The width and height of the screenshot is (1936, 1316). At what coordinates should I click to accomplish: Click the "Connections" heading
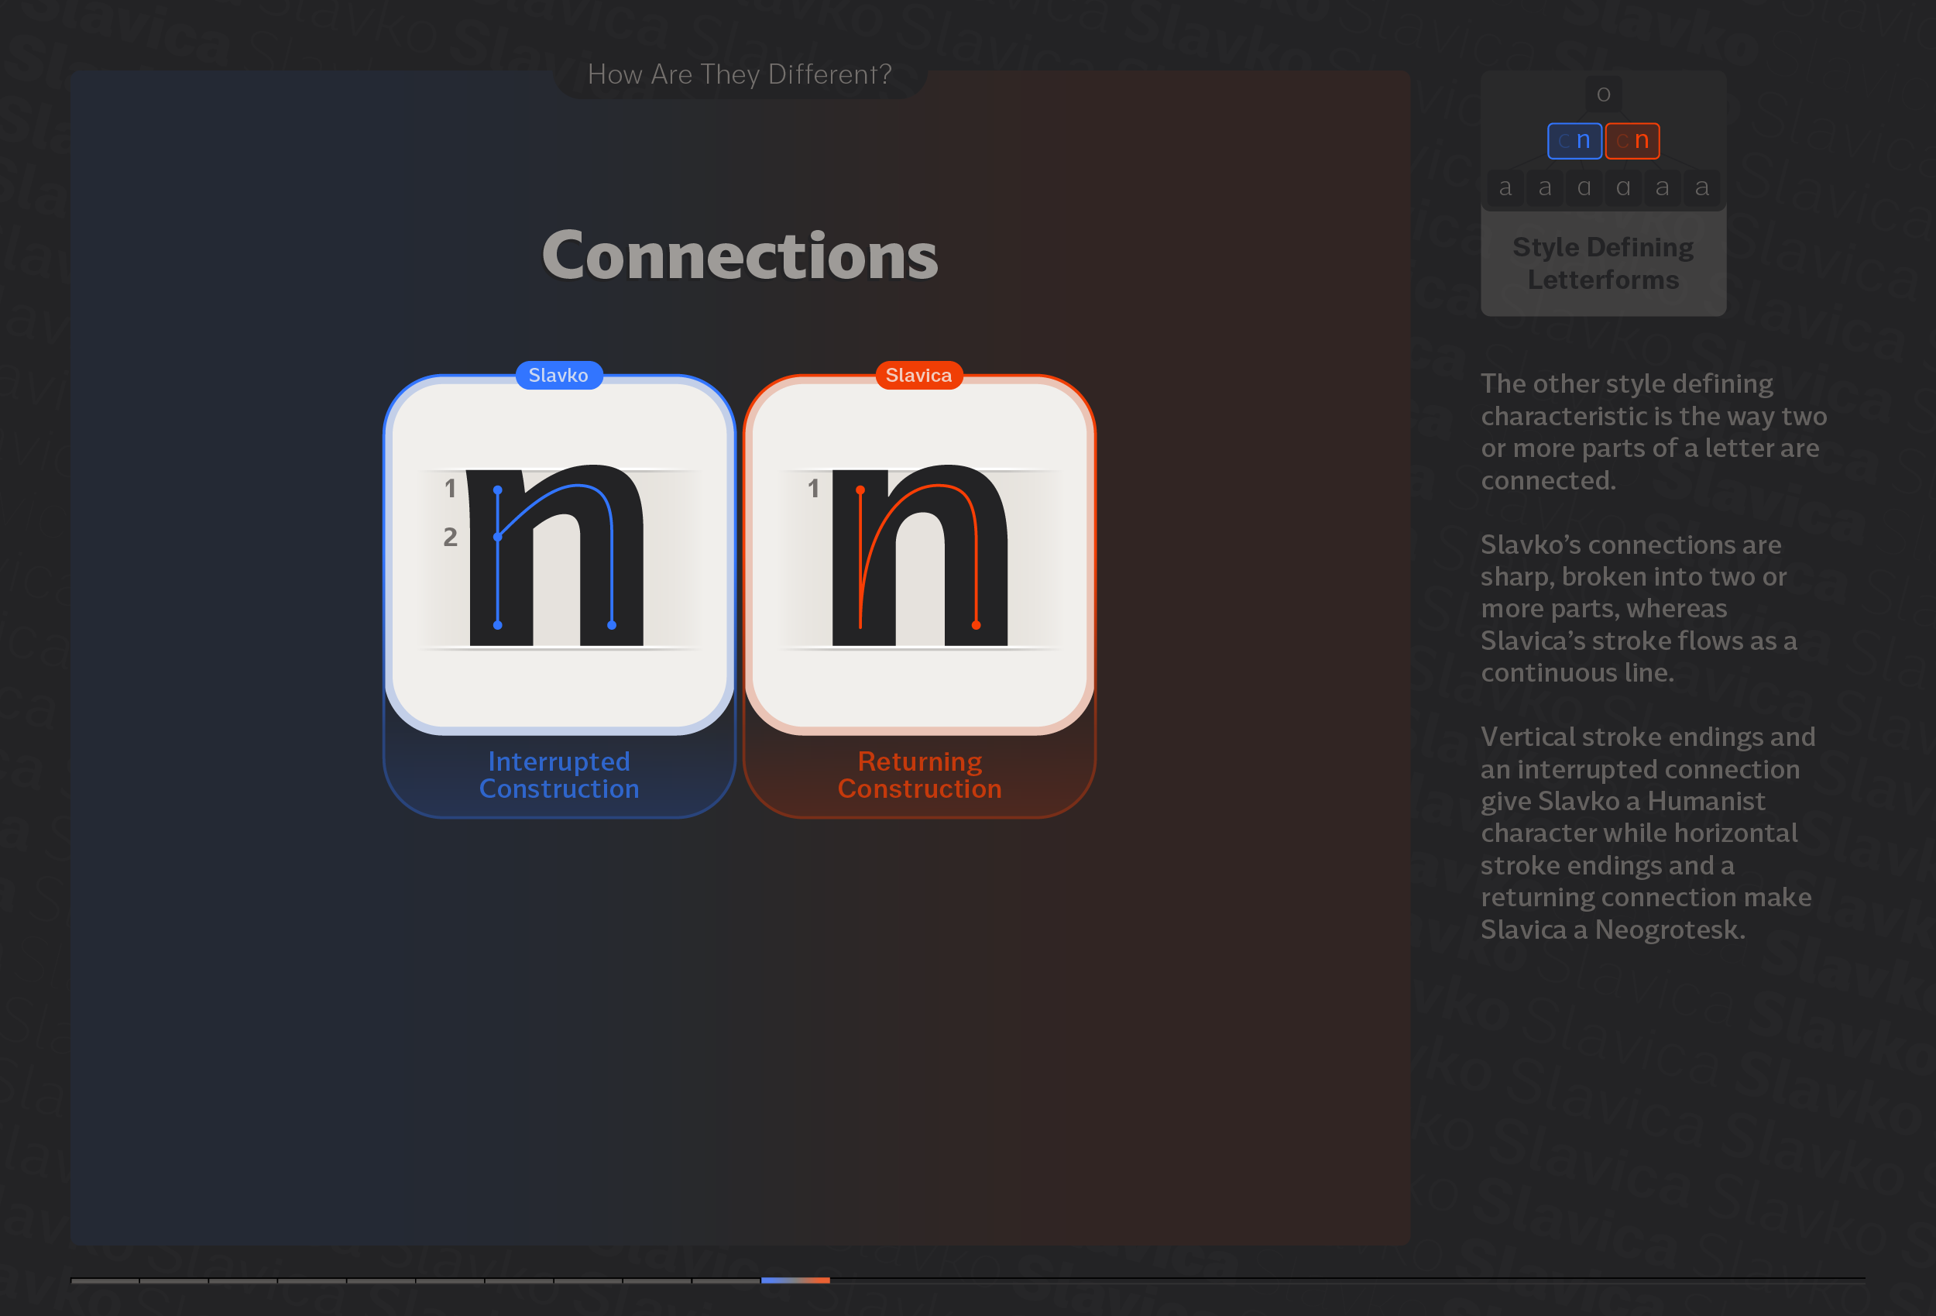[740, 255]
